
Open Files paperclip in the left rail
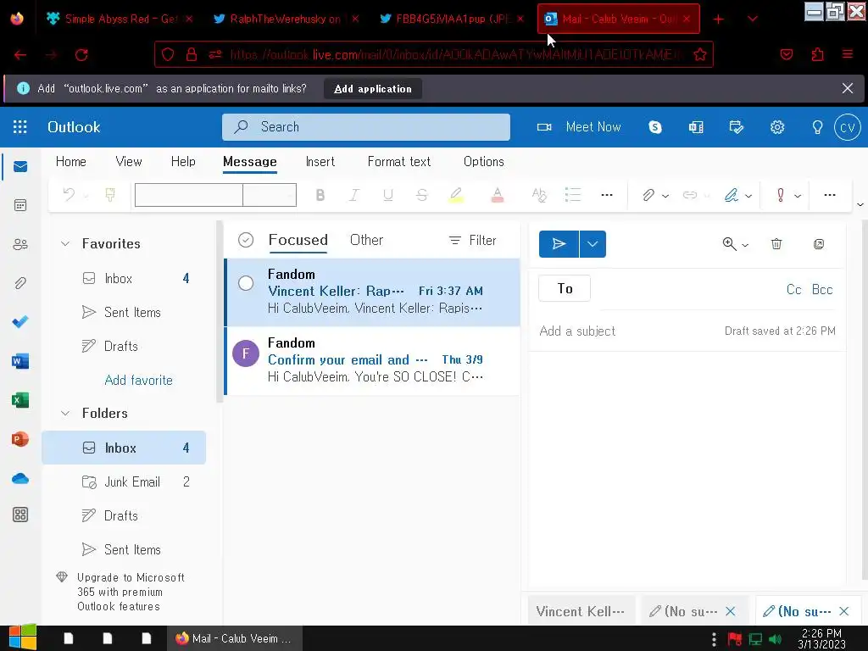(20, 283)
